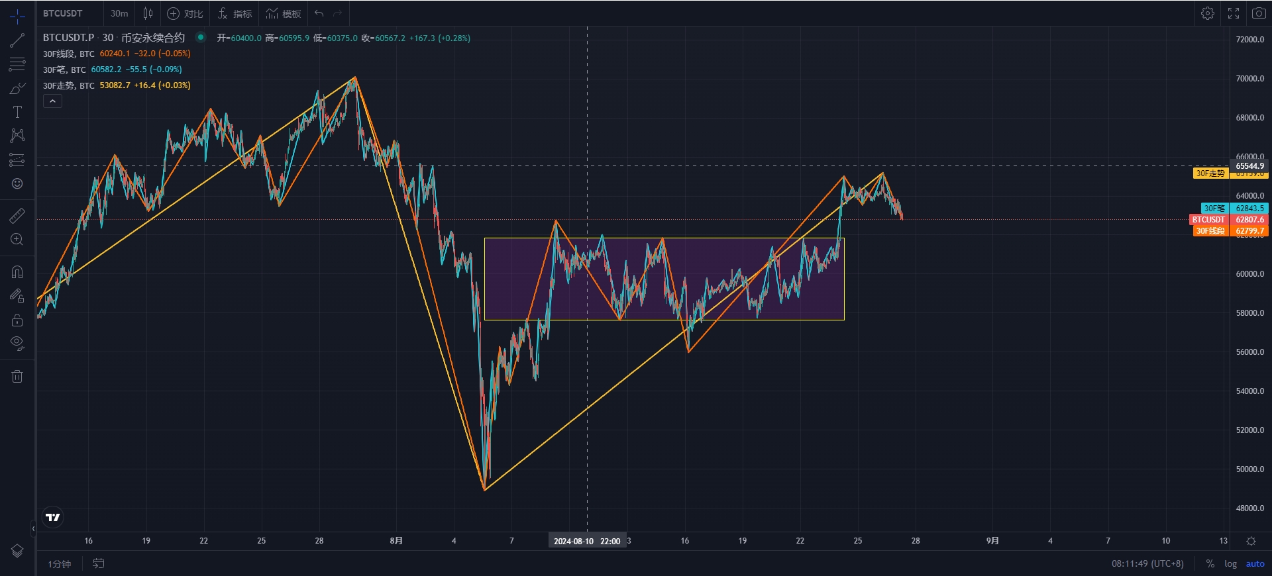The width and height of the screenshot is (1272, 576).
Task: Select the crosshair cursor tool
Action: point(17,16)
